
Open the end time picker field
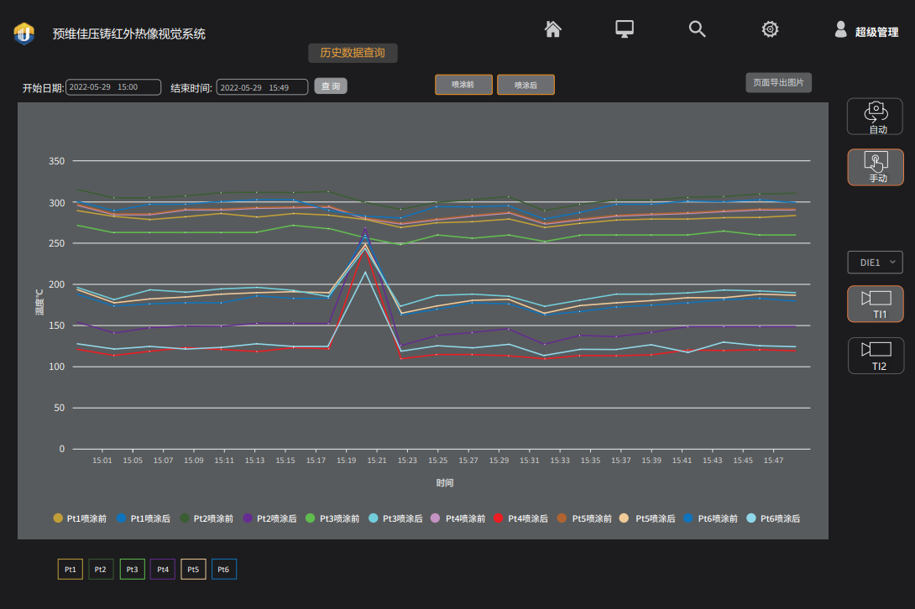point(262,87)
